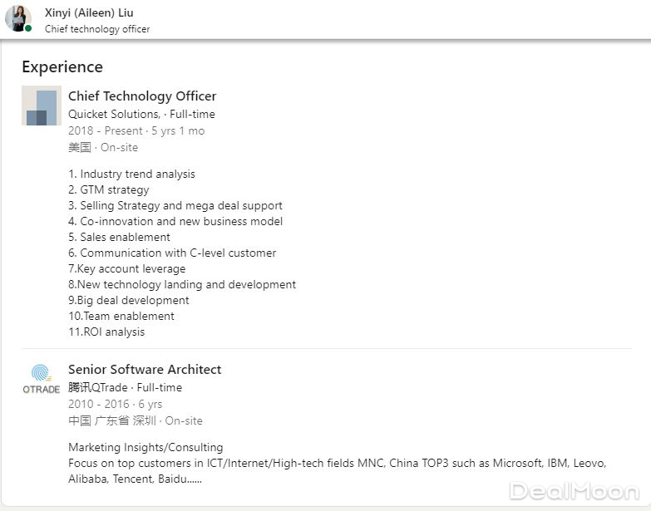651x511 pixels.
Task: Click the Sales enablement list item
Action: pos(119,237)
